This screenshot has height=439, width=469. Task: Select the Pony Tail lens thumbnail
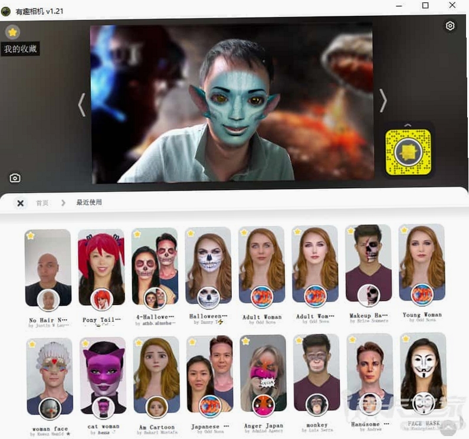click(101, 267)
